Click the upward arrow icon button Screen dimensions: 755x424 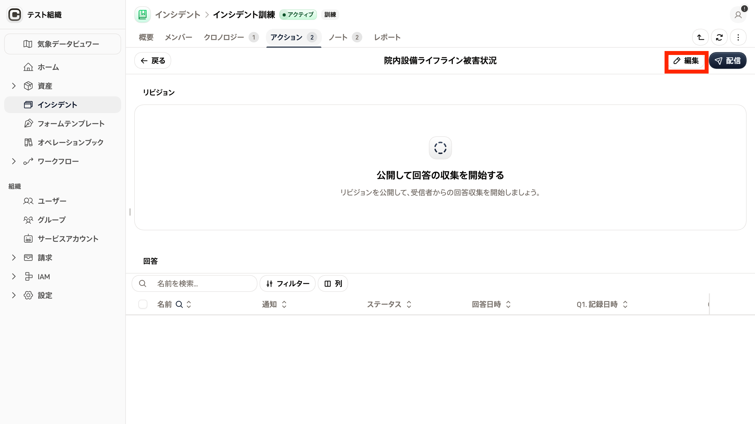(x=700, y=37)
